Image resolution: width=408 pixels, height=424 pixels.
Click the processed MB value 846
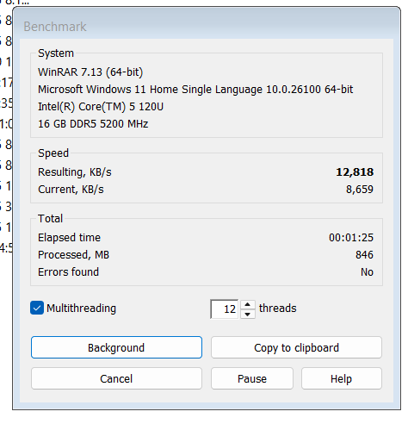point(364,255)
